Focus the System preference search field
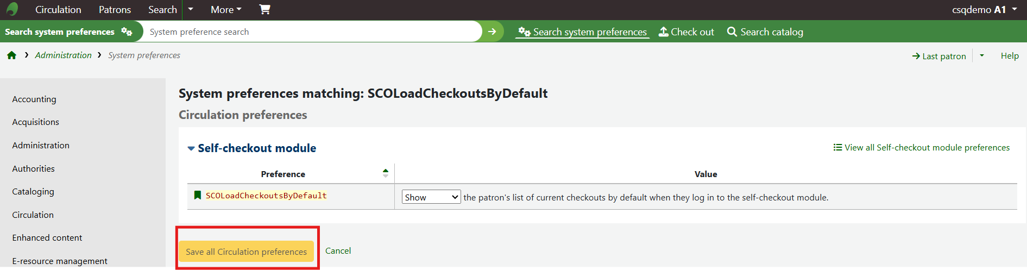 (313, 32)
